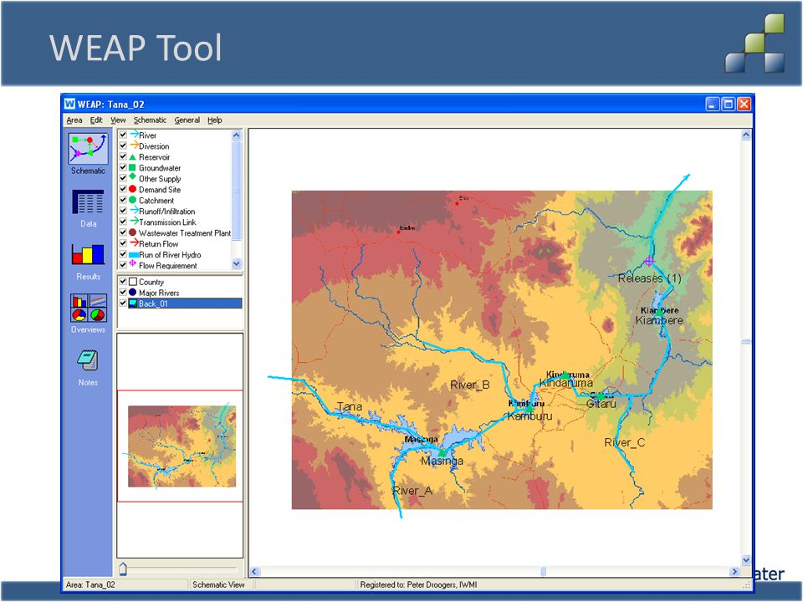Click legend list scroll up arrow
The height and width of the screenshot is (602, 803).
pyautogui.click(x=237, y=135)
